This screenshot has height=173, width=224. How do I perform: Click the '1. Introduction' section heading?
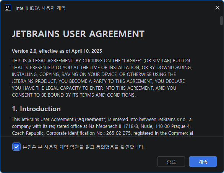36,109
